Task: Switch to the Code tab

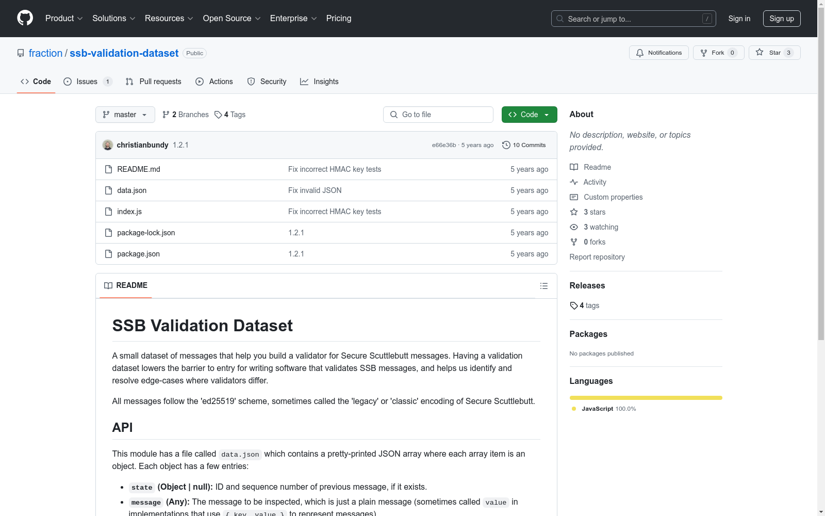Action: coord(36,82)
